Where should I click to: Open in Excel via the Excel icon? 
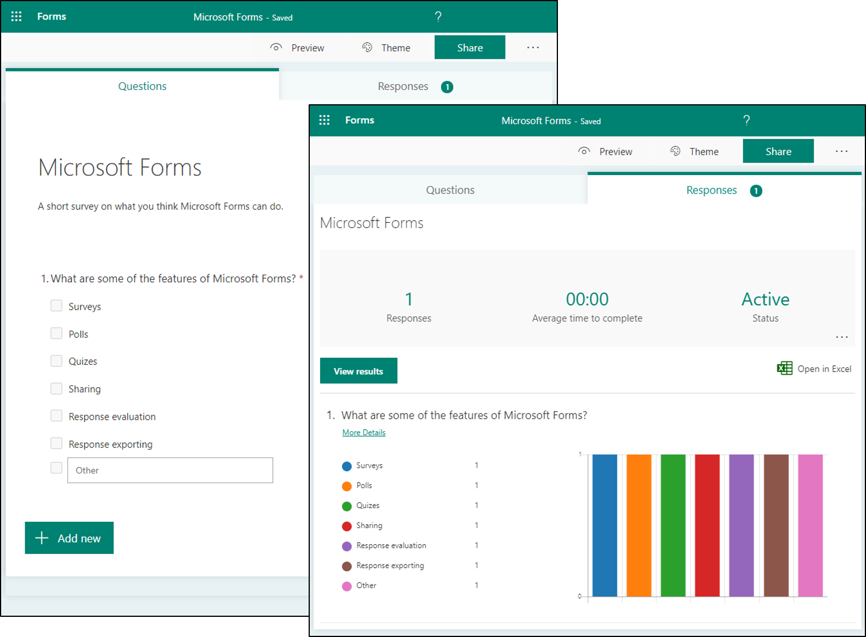coord(784,368)
